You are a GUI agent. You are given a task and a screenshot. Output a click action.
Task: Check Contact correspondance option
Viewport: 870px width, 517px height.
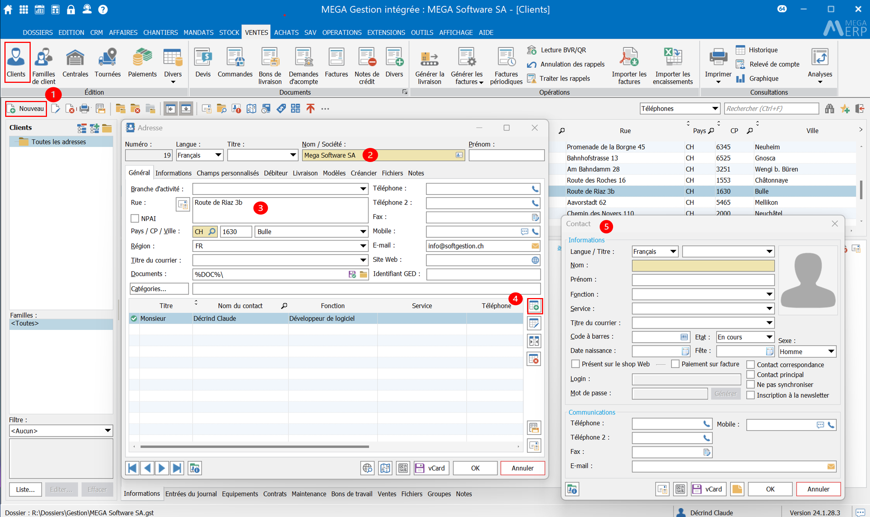pyautogui.click(x=751, y=365)
